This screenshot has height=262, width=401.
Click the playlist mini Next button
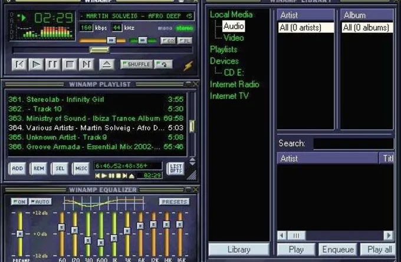click(124, 175)
